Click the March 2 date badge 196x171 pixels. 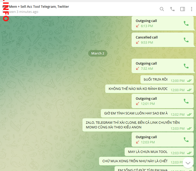tap(98, 53)
